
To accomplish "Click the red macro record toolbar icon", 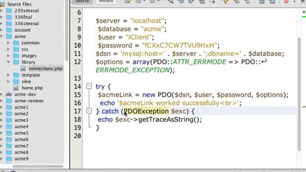I will [286, 1].
